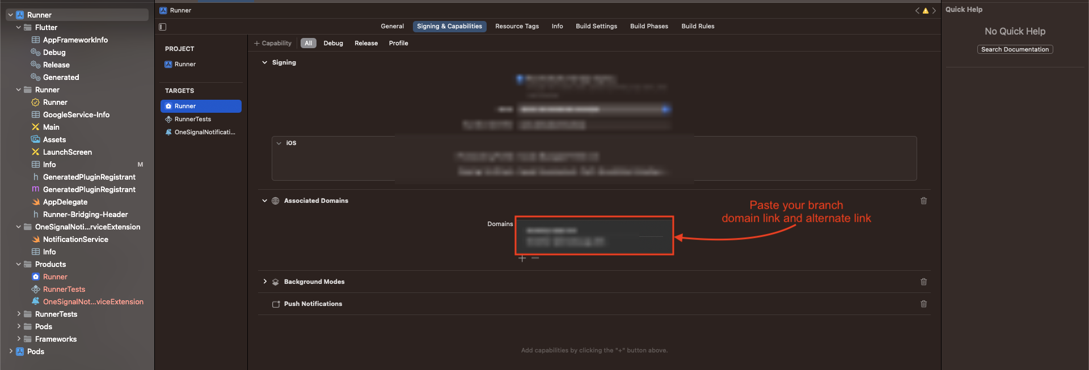Remove a domain with the minus button
The image size is (1089, 370).
pyautogui.click(x=535, y=258)
